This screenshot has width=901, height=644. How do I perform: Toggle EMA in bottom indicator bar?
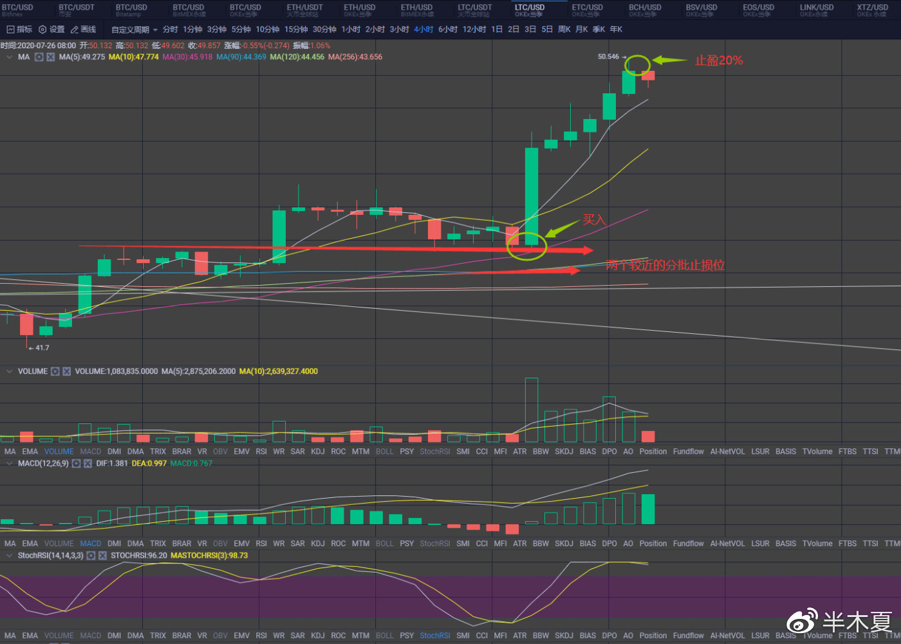pyautogui.click(x=30, y=636)
